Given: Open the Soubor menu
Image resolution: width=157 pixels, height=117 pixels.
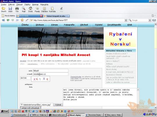Looking at the screenshot, I should [x=3, y=5].
